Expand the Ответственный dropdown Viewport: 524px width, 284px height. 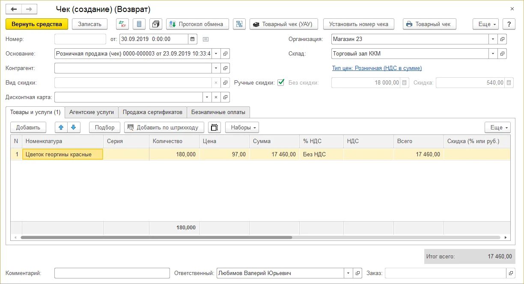[348, 273]
